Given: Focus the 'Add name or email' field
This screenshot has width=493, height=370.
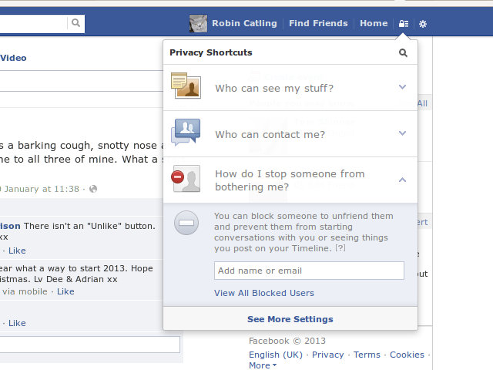Looking at the screenshot, I should pos(309,271).
